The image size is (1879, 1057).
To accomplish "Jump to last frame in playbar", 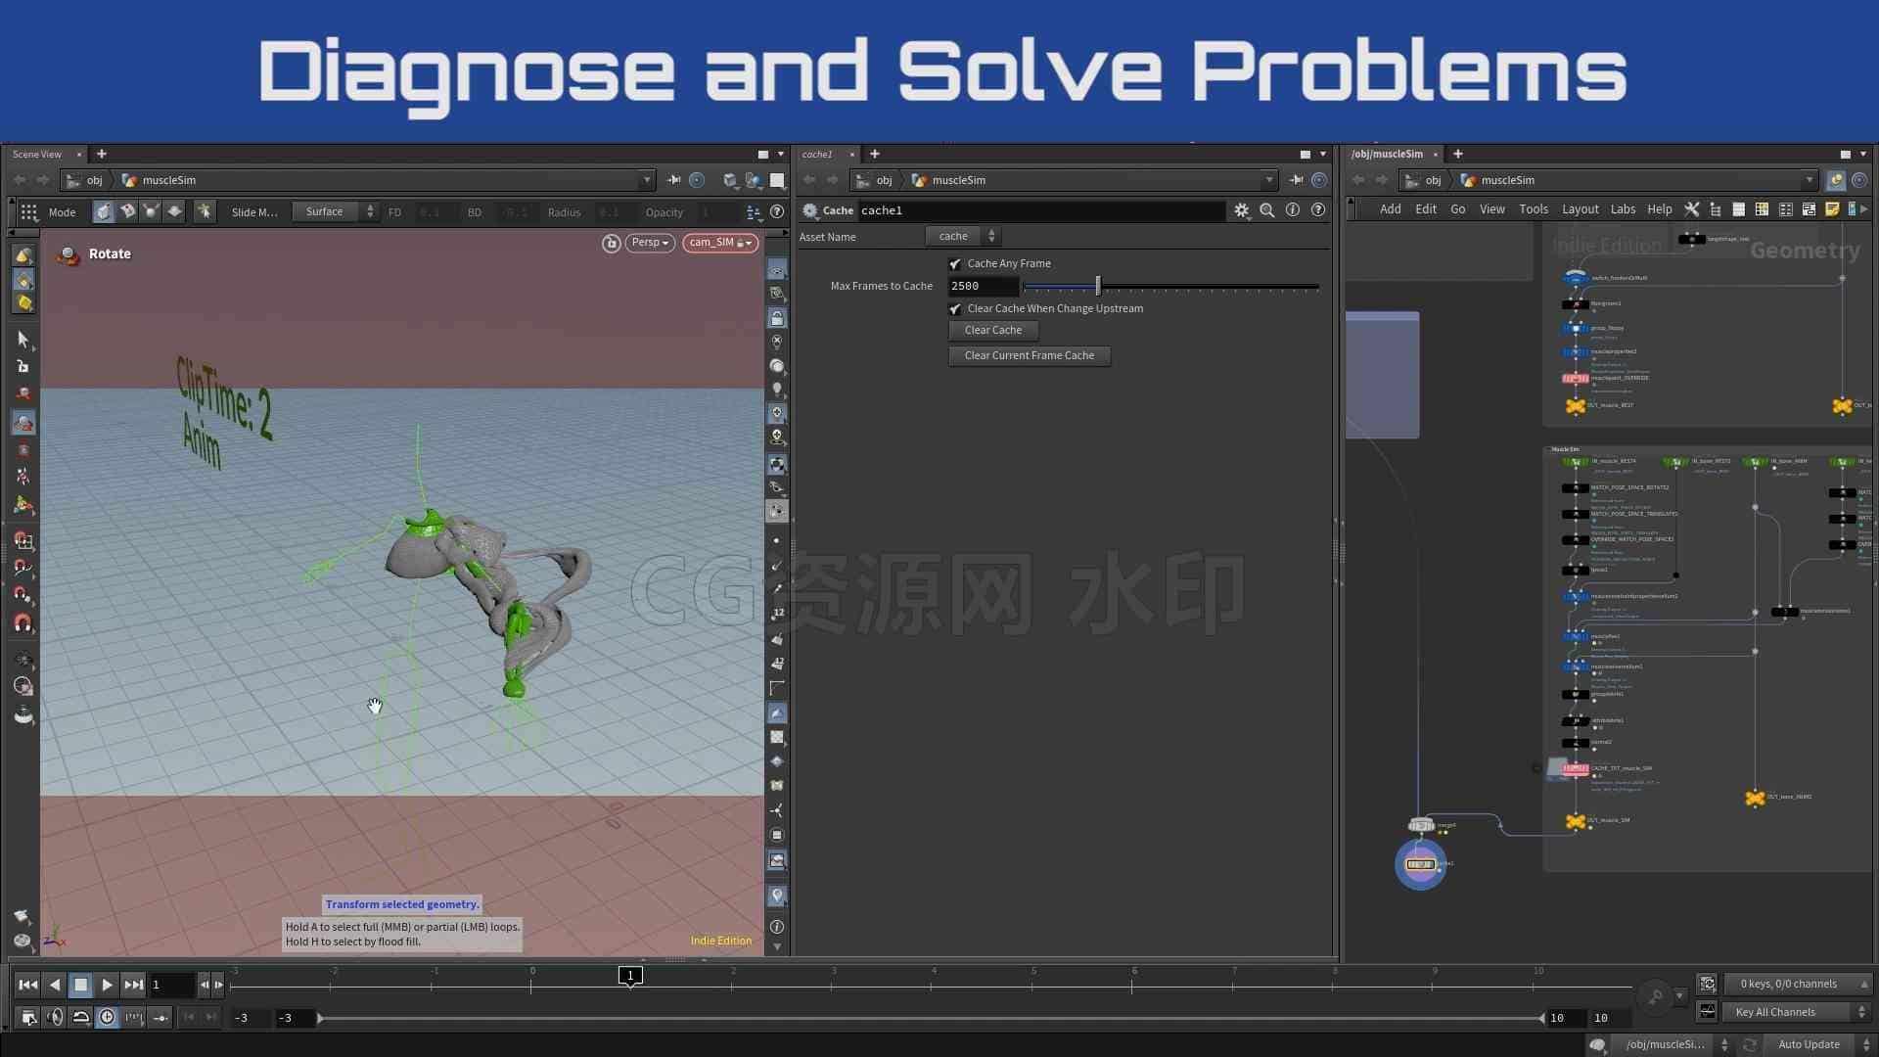I will point(133,985).
